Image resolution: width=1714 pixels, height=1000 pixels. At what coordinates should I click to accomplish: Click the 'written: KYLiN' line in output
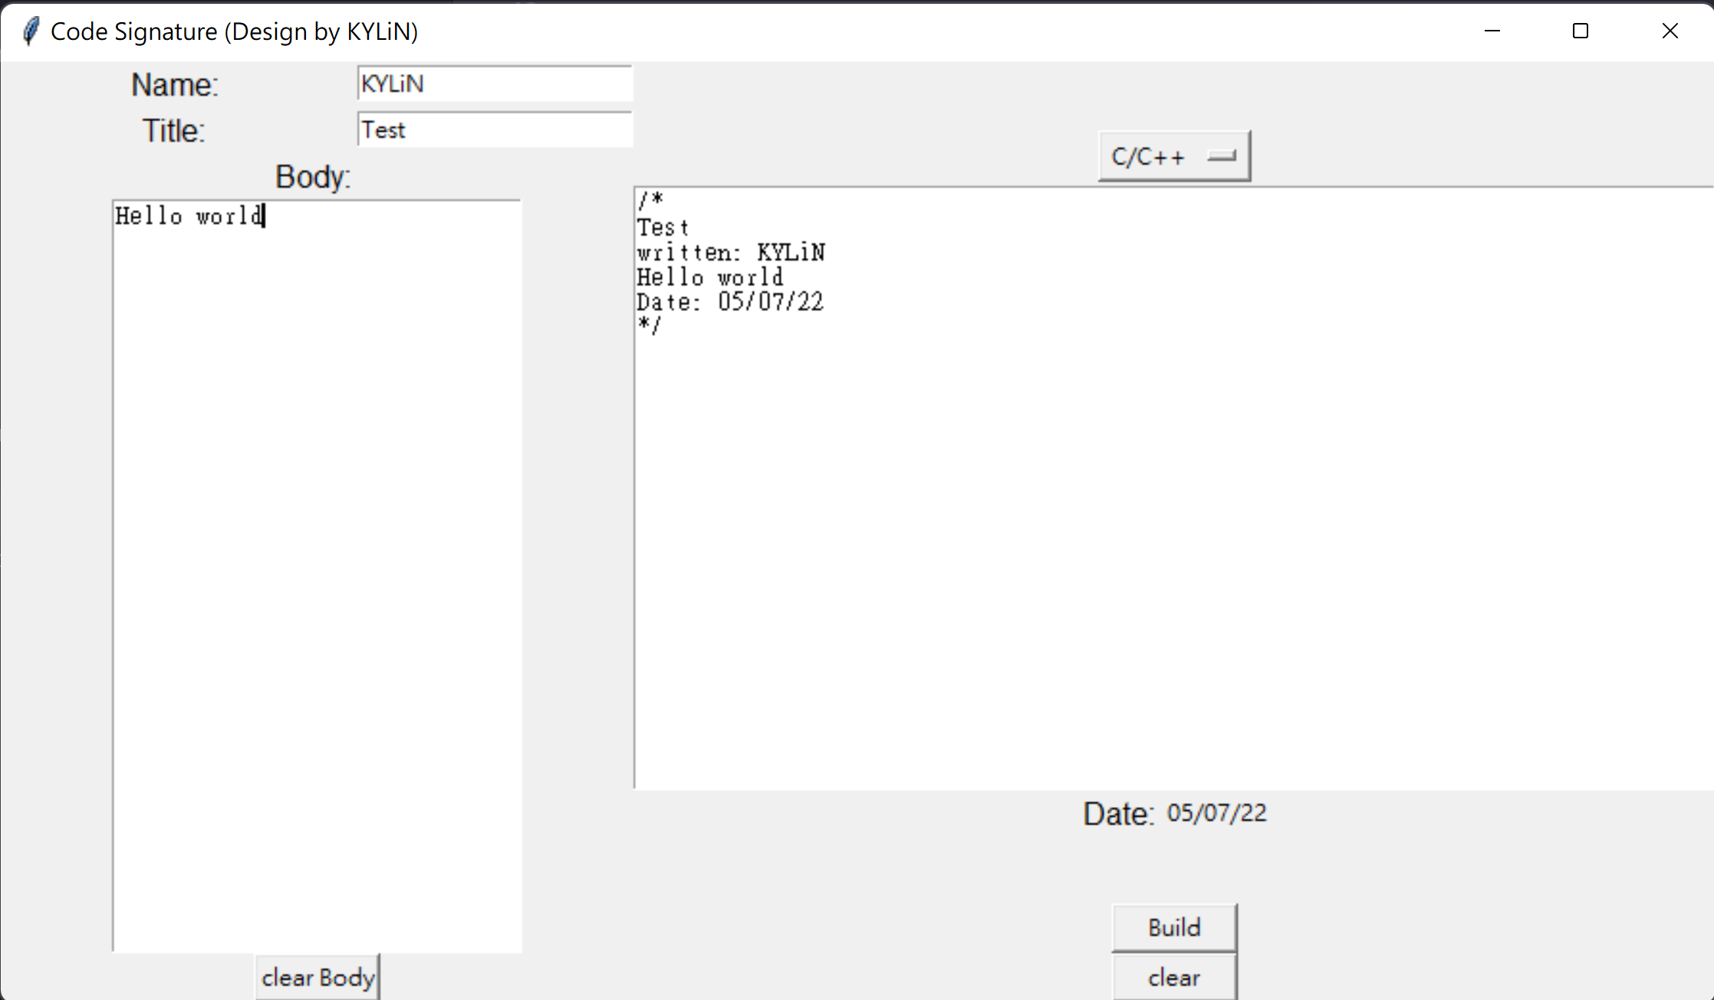tap(731, 253)
